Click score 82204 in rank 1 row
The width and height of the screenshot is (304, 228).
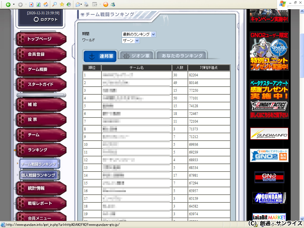(x=194, y=75)
